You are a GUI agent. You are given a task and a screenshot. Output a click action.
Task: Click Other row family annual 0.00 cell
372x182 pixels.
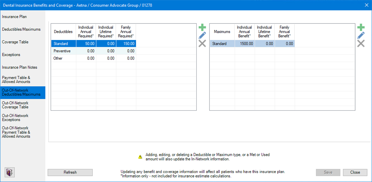(126, 58)
